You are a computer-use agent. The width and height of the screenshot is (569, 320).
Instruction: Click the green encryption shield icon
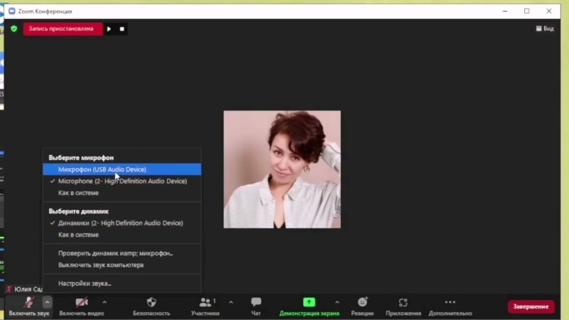pos(14,29)
